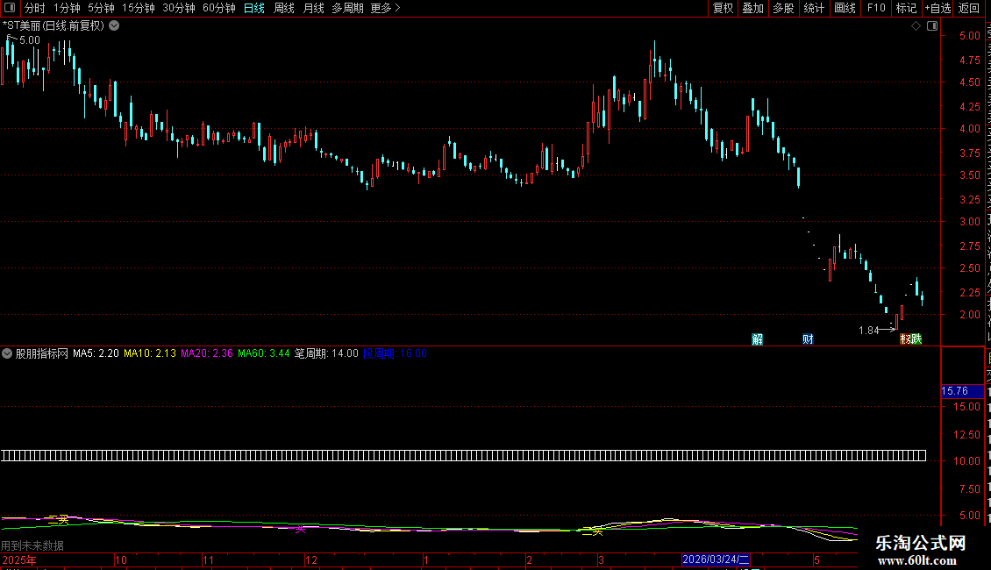991x570 pixels.
Task: Open the 画线 drawing tools
Action: point(845,8)
